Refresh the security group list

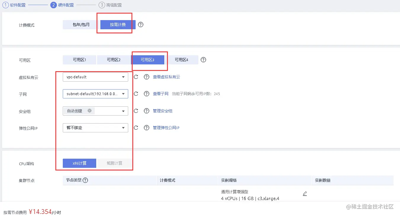click(x=136, y=111)
